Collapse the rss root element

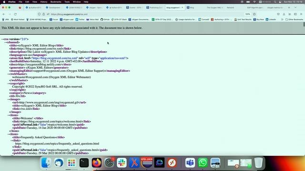point(2,39)
